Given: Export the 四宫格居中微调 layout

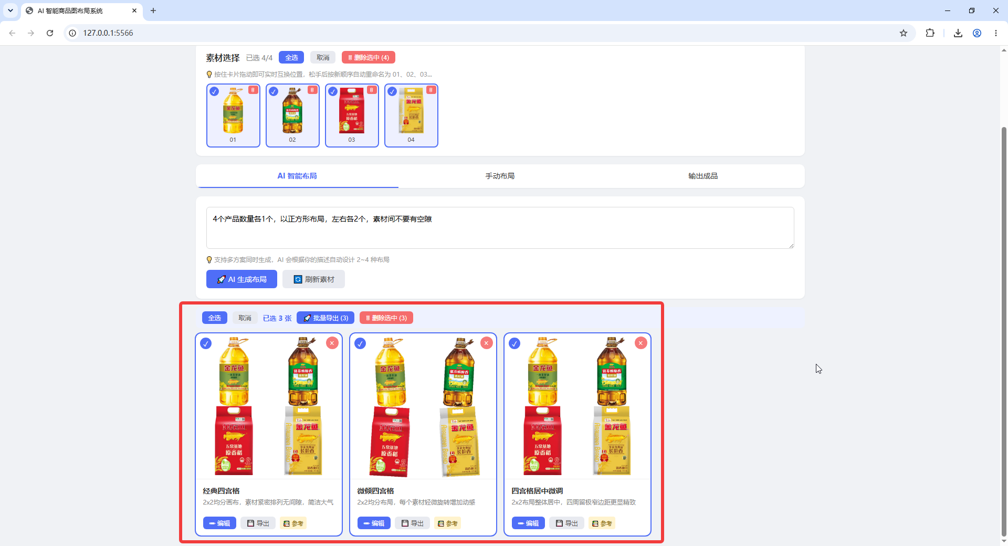Looking at the screenshot, I should pos(566,523).
